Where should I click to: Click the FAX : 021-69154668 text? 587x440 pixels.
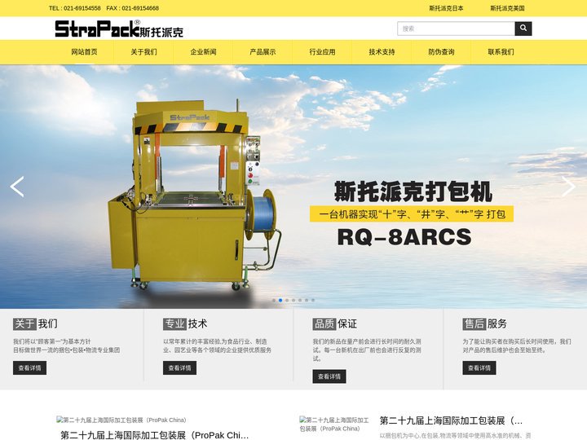[x=133, y=8]
